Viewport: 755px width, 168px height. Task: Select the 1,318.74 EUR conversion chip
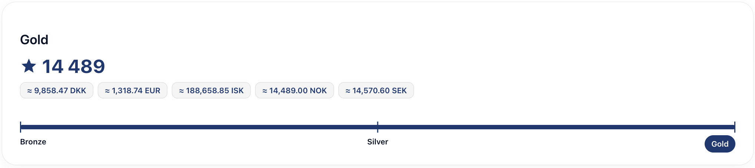[133, 90]
